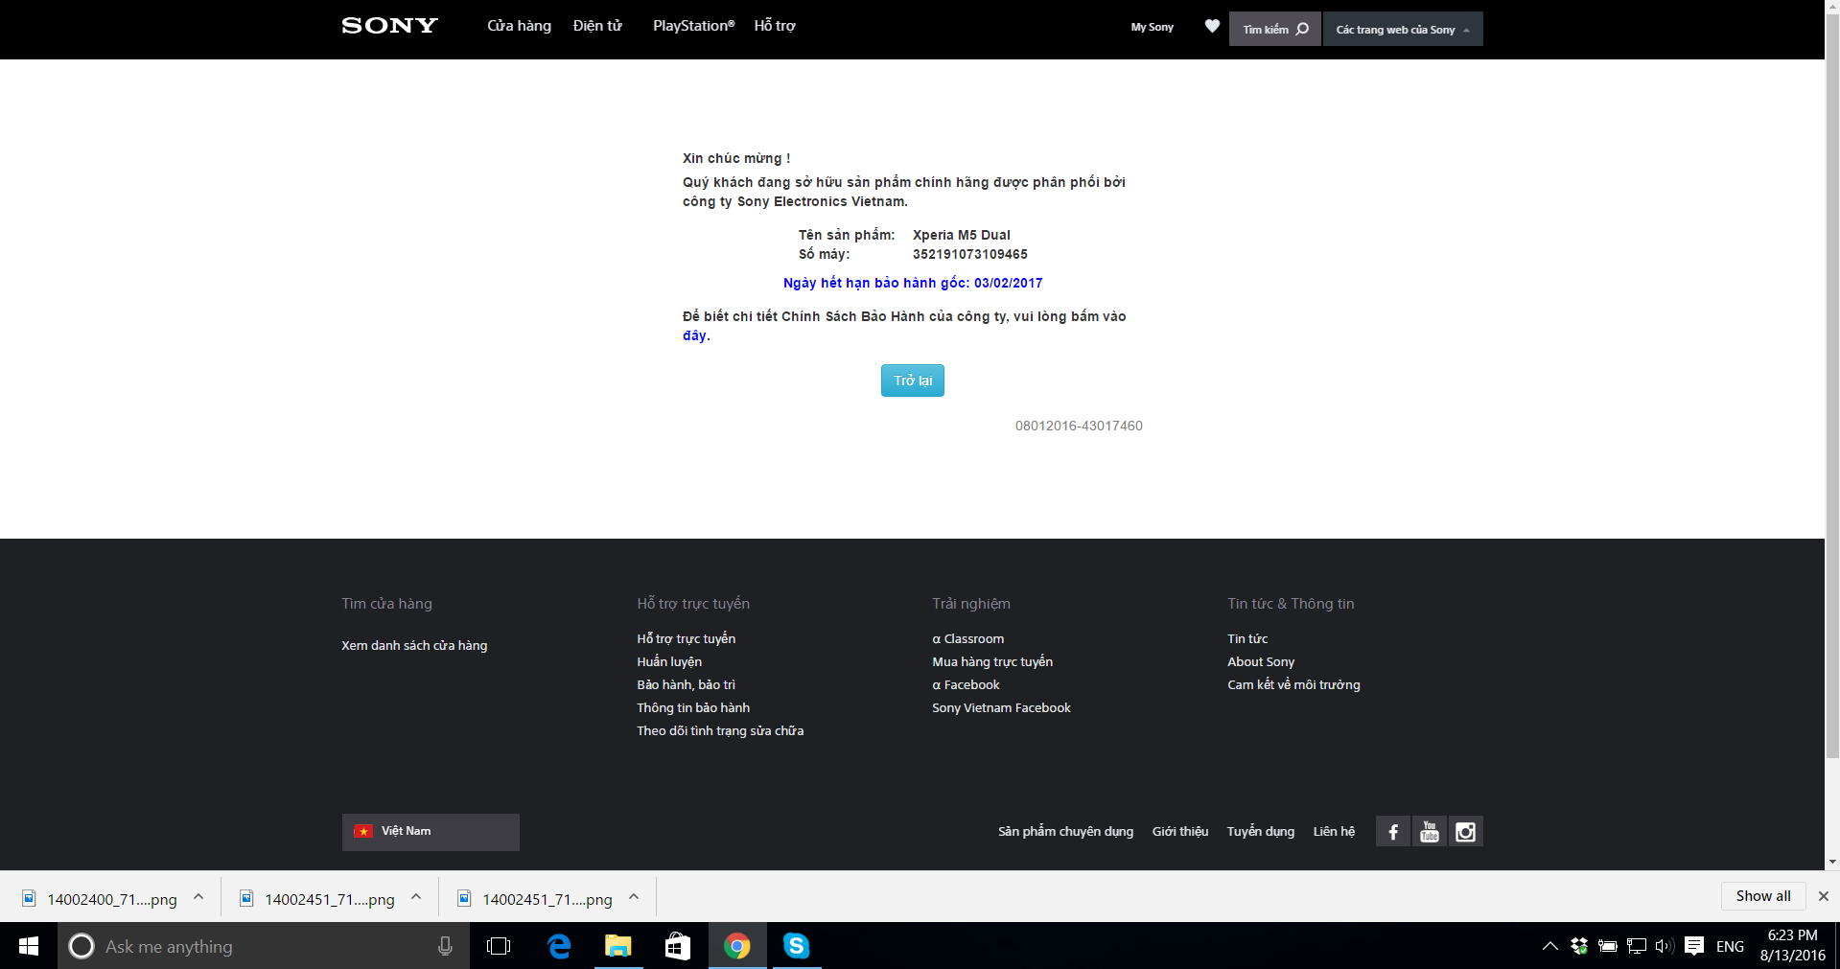The image size is (1840, 969).
Task: Click 'Tìm kiếm' search button
Action: 1275,29
